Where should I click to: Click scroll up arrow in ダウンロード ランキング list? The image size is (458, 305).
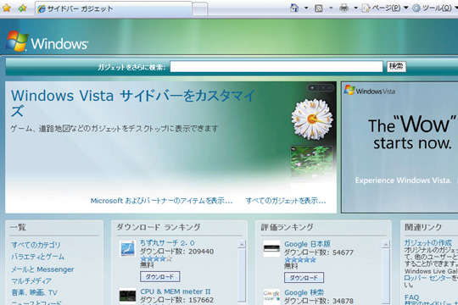click(x=242, y=244)
